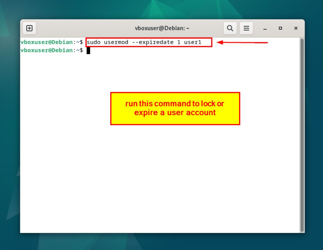The width and height of the screenshot is (323, 250).
Task: Select the red-boxed sudo command line
Action: (148, 42)
